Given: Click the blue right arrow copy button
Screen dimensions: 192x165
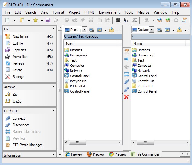Looking at the screenshot, I should pyautogui.click(x=127, y=59).
